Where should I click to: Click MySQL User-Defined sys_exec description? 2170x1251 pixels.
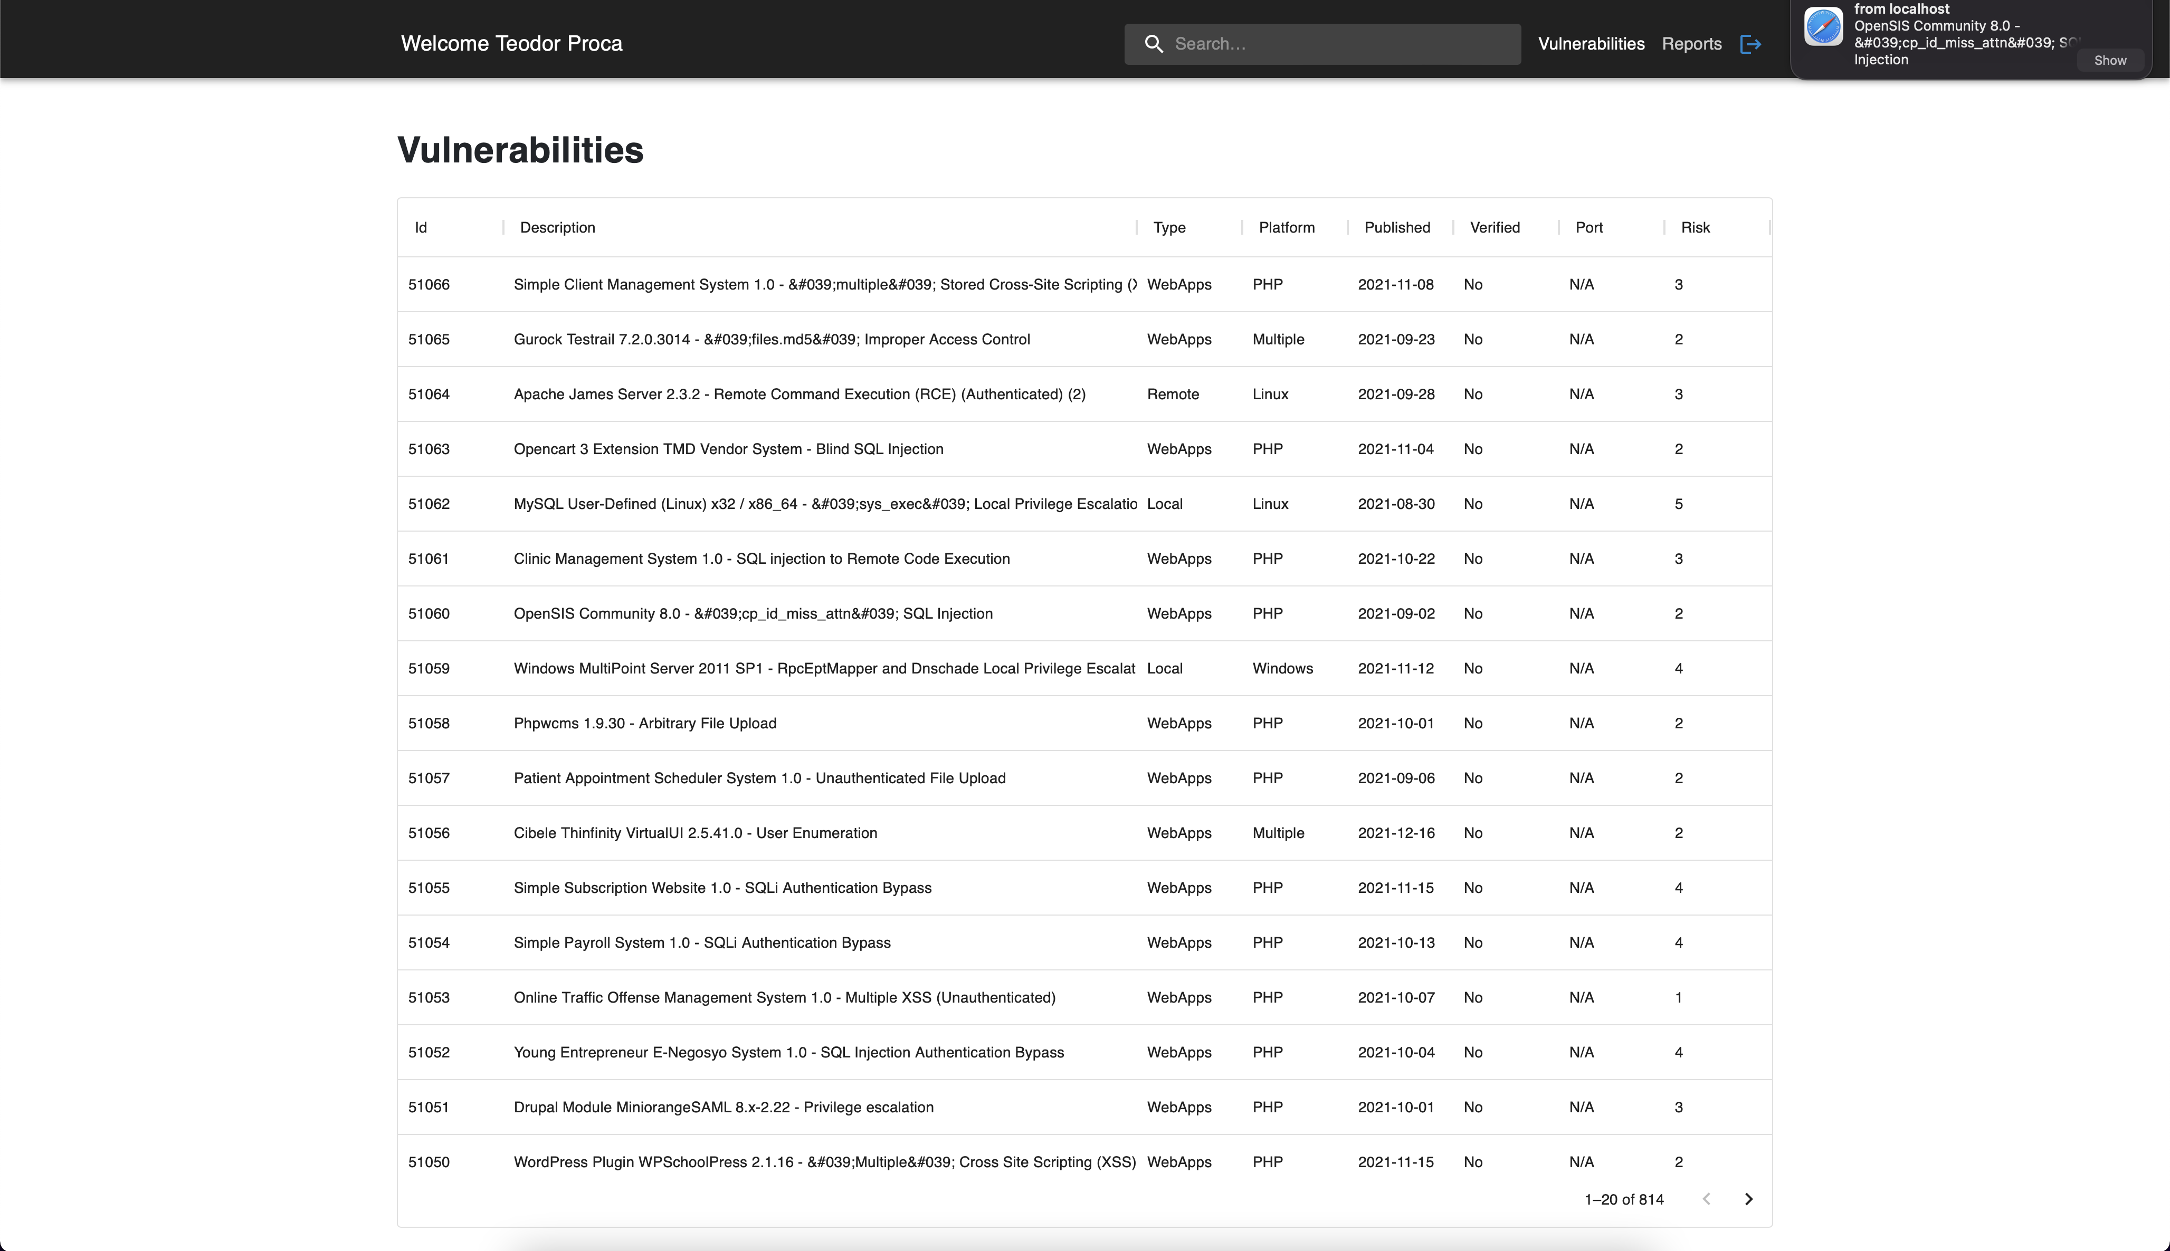pos(824,504)
